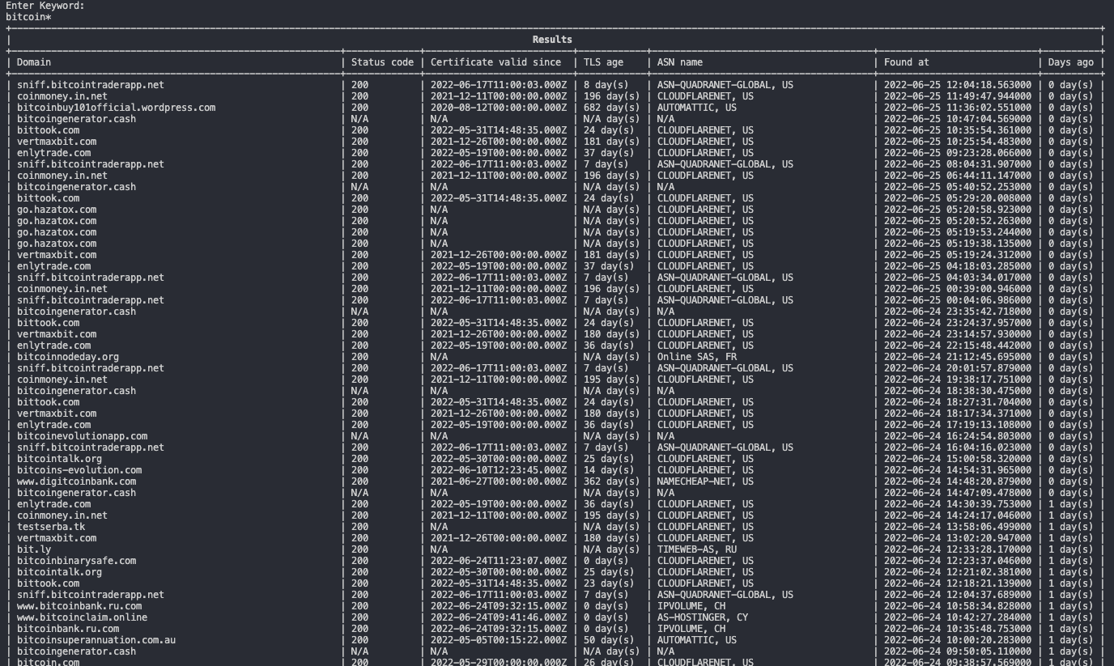Select the Domain column header
Image resolution: width=1114 pixels, height=666 pixels.
pos(34,62)
